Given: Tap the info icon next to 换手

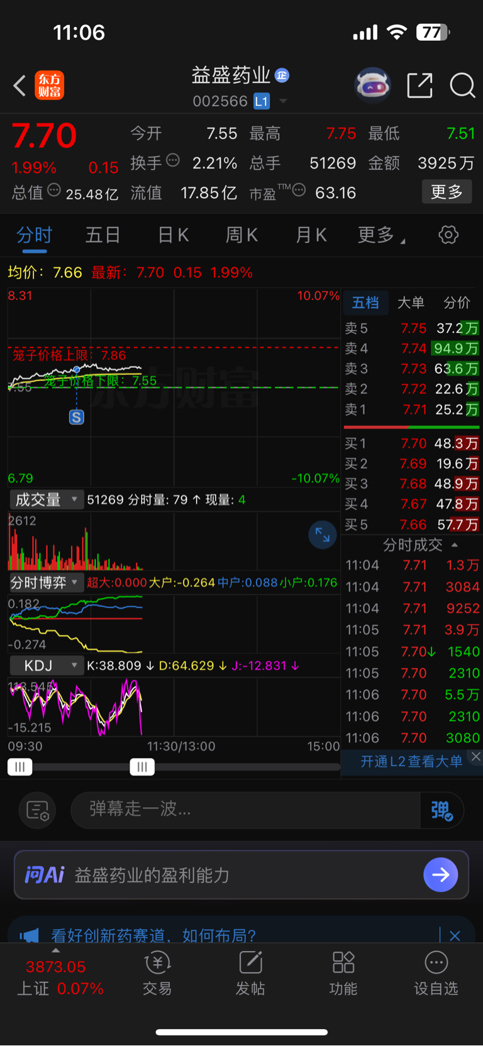Looking at the screenshot, I should [x=172, y=160].
